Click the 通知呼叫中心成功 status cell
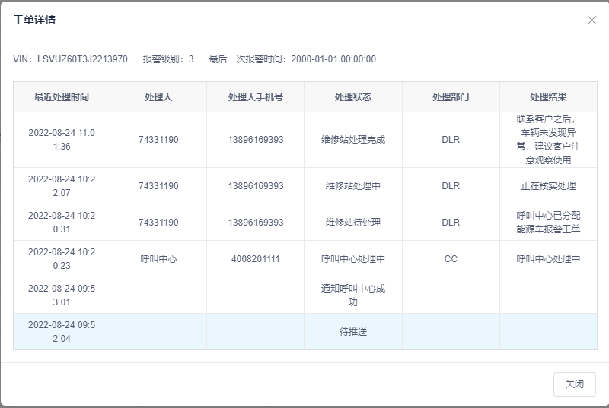The image size is (609, 408). [x=353, y=296]
